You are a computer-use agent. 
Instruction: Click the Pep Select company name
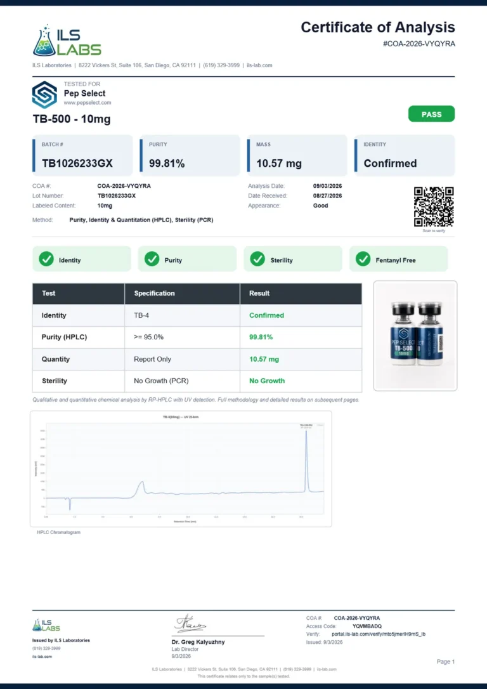pyautogui.click(x=85, y=93)
